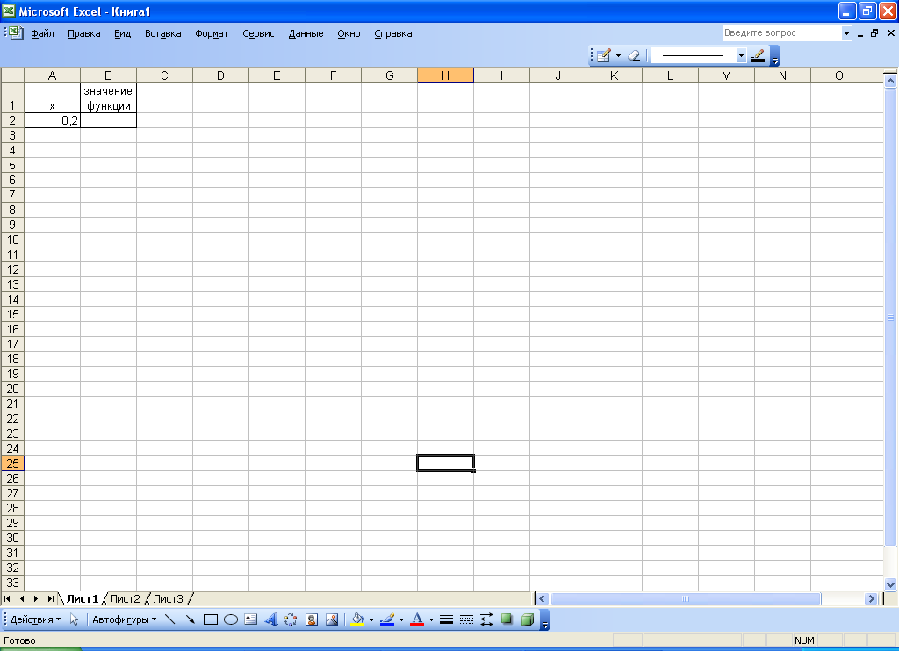Open the font color dropdown arrow
This screenshot has width=899, height=651.
coord(431,619)
